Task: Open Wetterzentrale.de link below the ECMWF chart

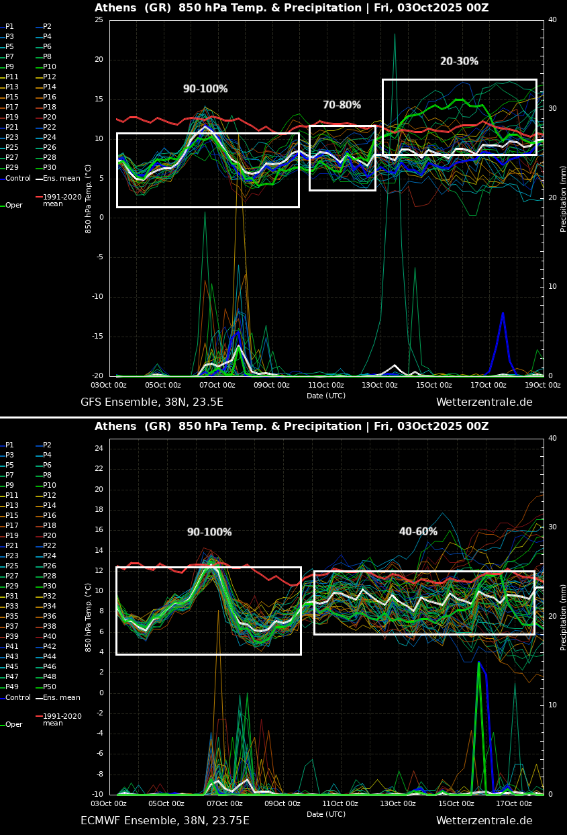Action: pos(484,820)
